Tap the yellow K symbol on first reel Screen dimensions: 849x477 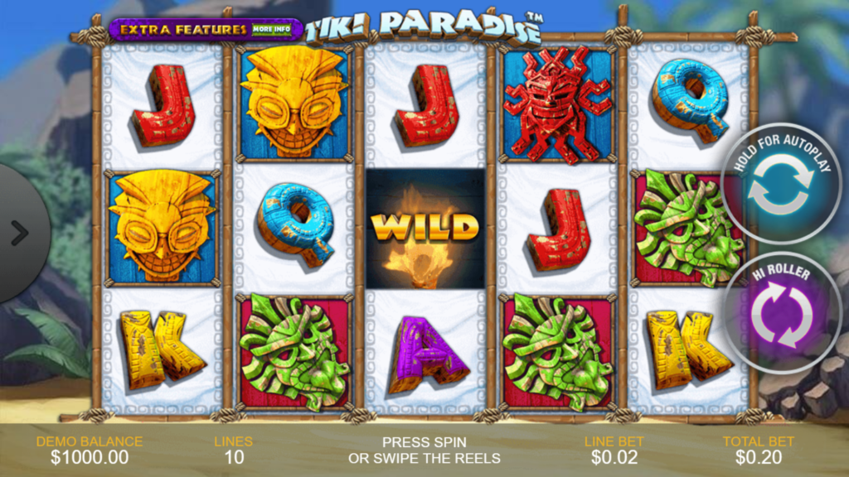[161, 350]
